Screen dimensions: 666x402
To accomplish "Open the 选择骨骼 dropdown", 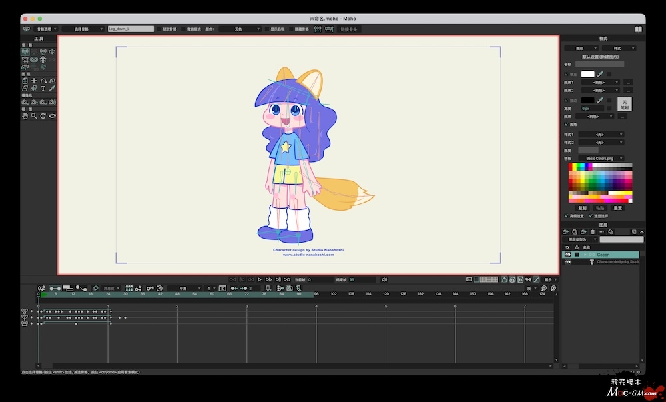I will click(x=83, y=29).
